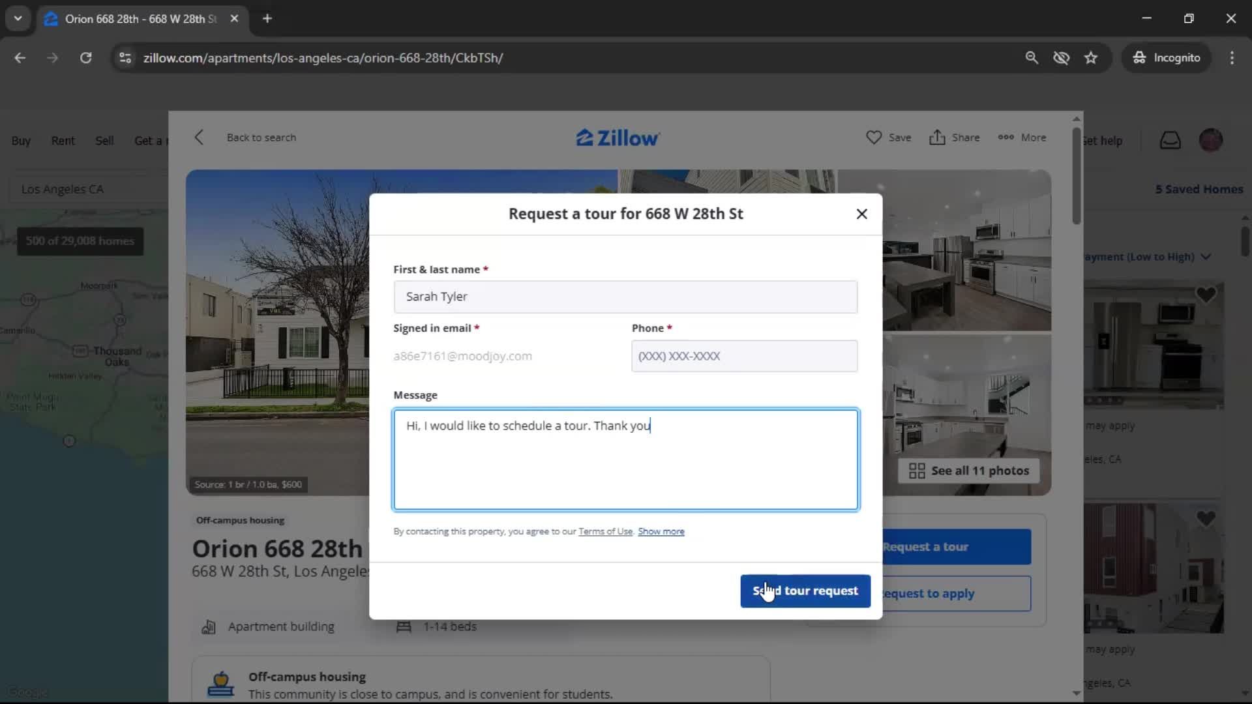Open the Rent navigation menu
This screenshot has width=1252, height=704.
(x=63, y=141)
